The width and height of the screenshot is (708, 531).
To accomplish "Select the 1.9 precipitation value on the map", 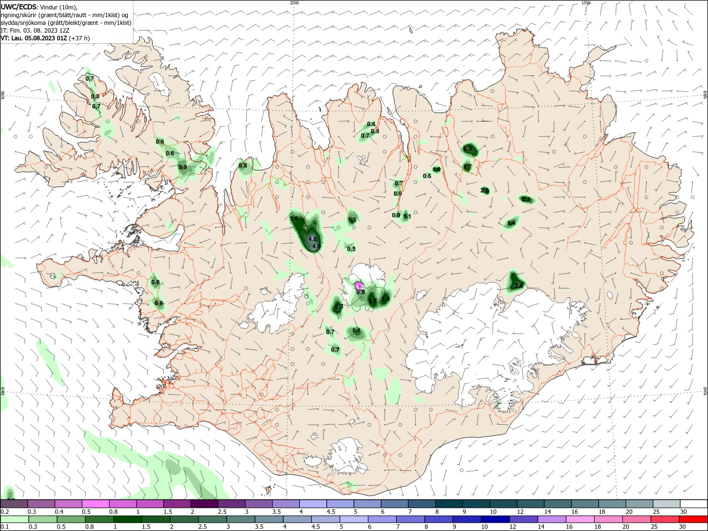I will 436,169.
